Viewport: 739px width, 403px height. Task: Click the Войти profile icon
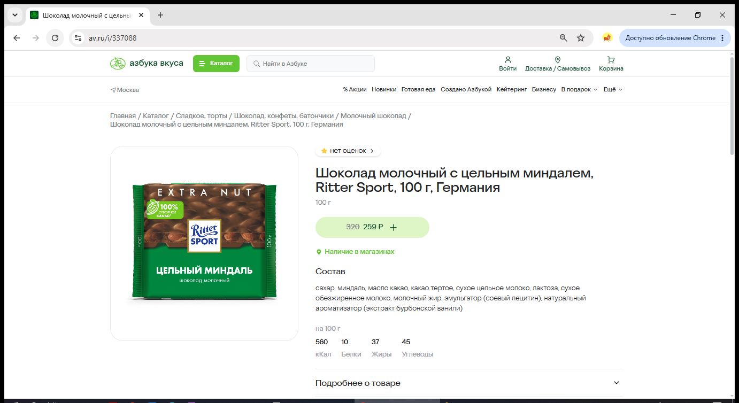click(508, 64)
